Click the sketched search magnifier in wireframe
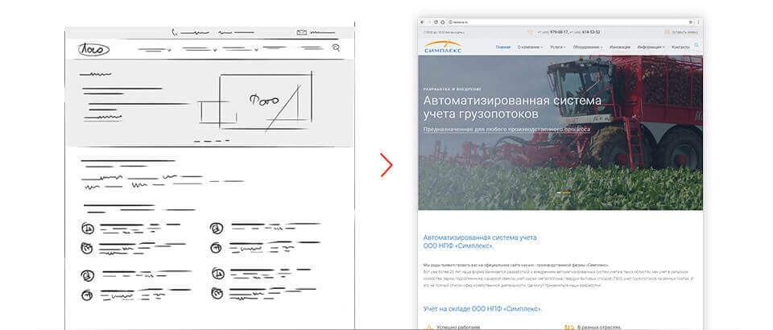 click(337, 47)
